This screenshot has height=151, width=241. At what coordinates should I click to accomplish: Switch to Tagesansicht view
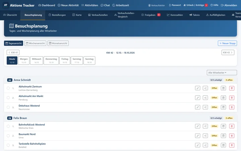(x=13, y=43)
